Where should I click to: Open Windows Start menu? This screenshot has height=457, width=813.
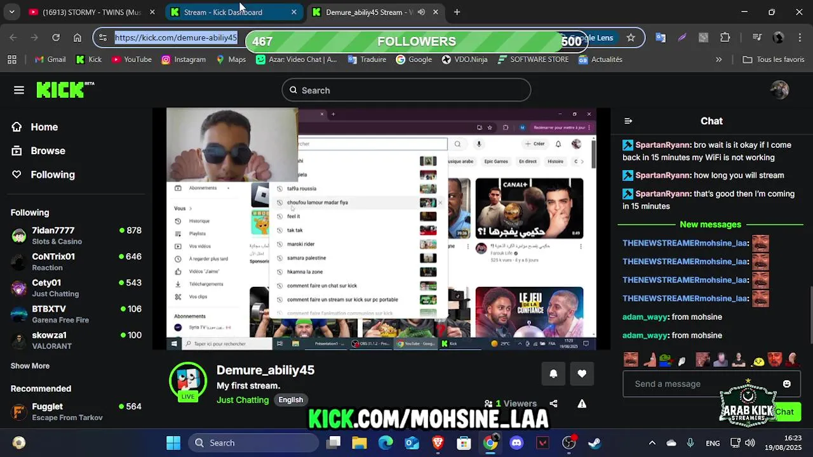point(173,443)
